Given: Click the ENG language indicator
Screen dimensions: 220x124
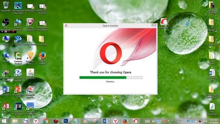Looking at the screenshot, I should [205, 121].
